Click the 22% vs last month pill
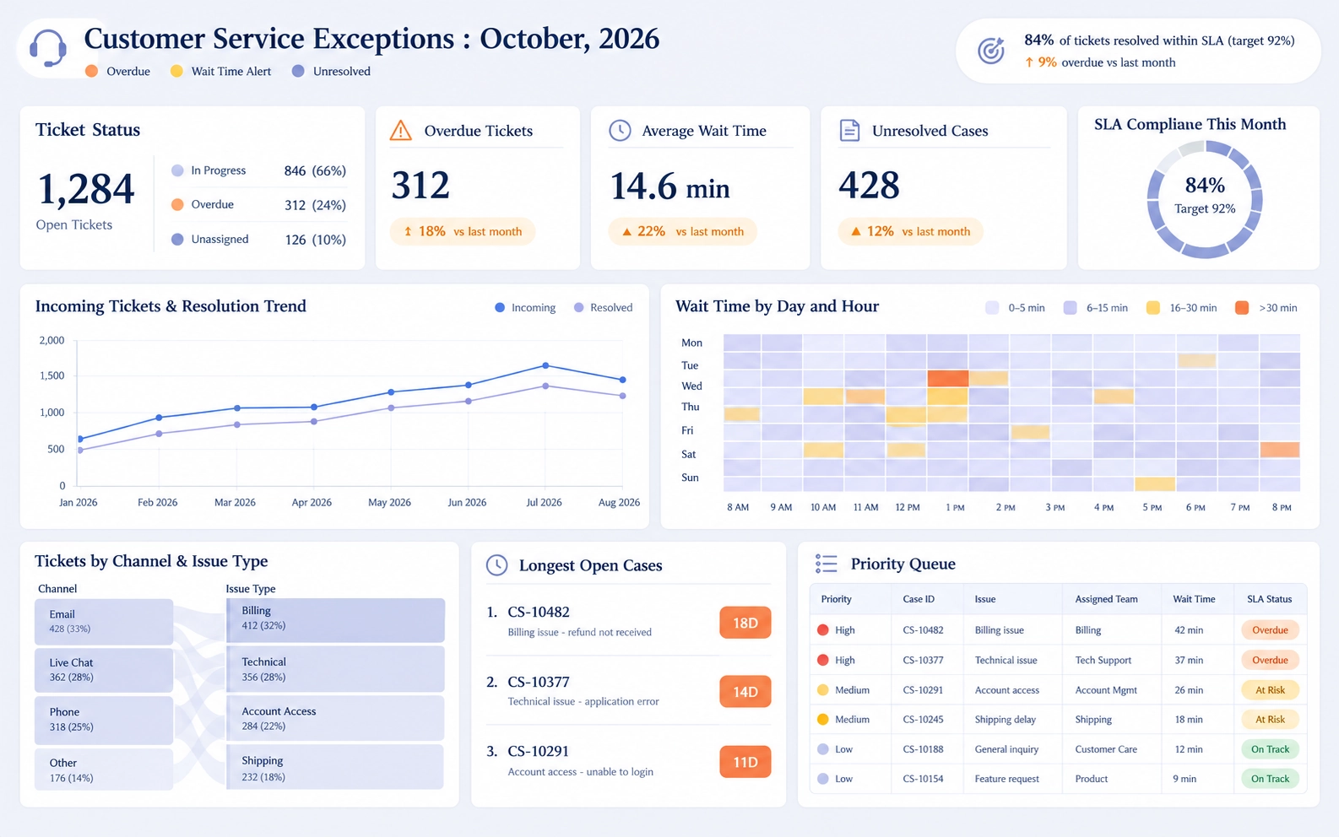 pos(682,231)
